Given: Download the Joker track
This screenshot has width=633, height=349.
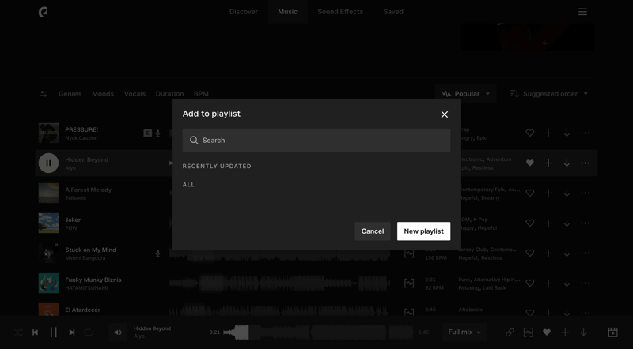Looking at the screenshot, I should (567, 223).
